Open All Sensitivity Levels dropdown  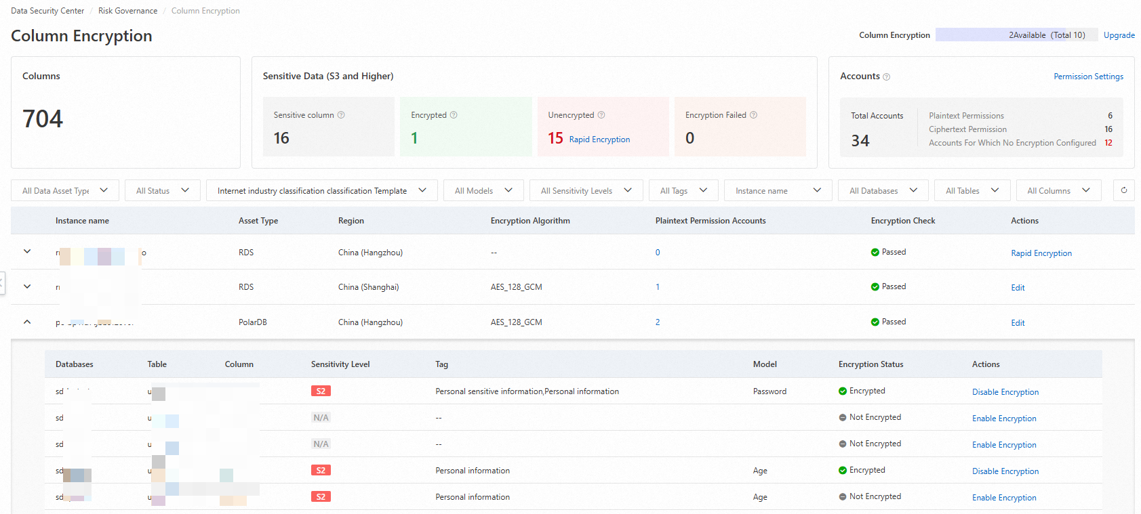[x=586, y=190]
